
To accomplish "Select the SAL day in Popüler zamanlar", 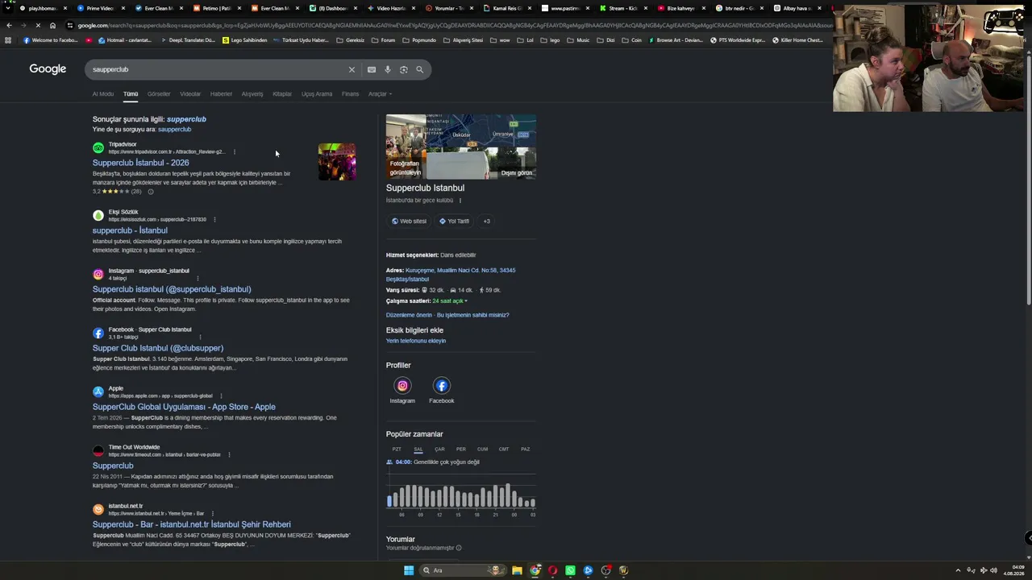I will [x=418, y=449].
